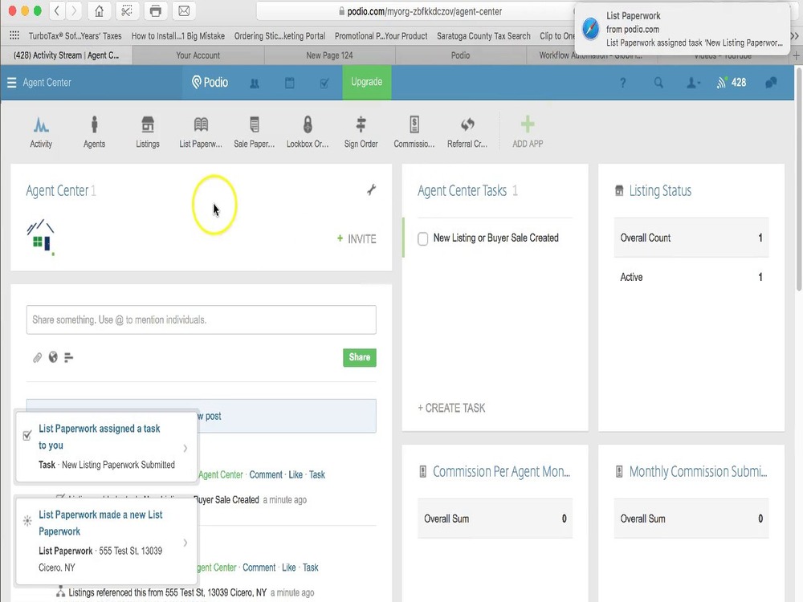Click the question bars icon under share box
Screen dimensions: 803x602
tap(68, 357)
